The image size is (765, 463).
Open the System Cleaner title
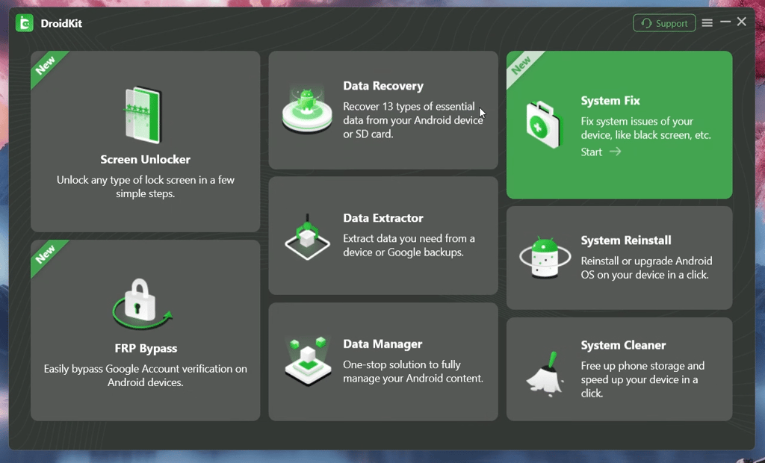point(623,345)
